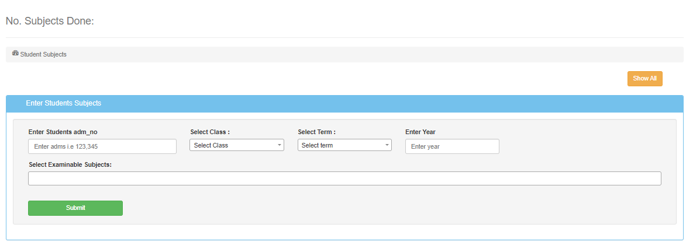Screen dimensions: 693x249
Task: Click the Select Term label text
Action: point(316,132)
